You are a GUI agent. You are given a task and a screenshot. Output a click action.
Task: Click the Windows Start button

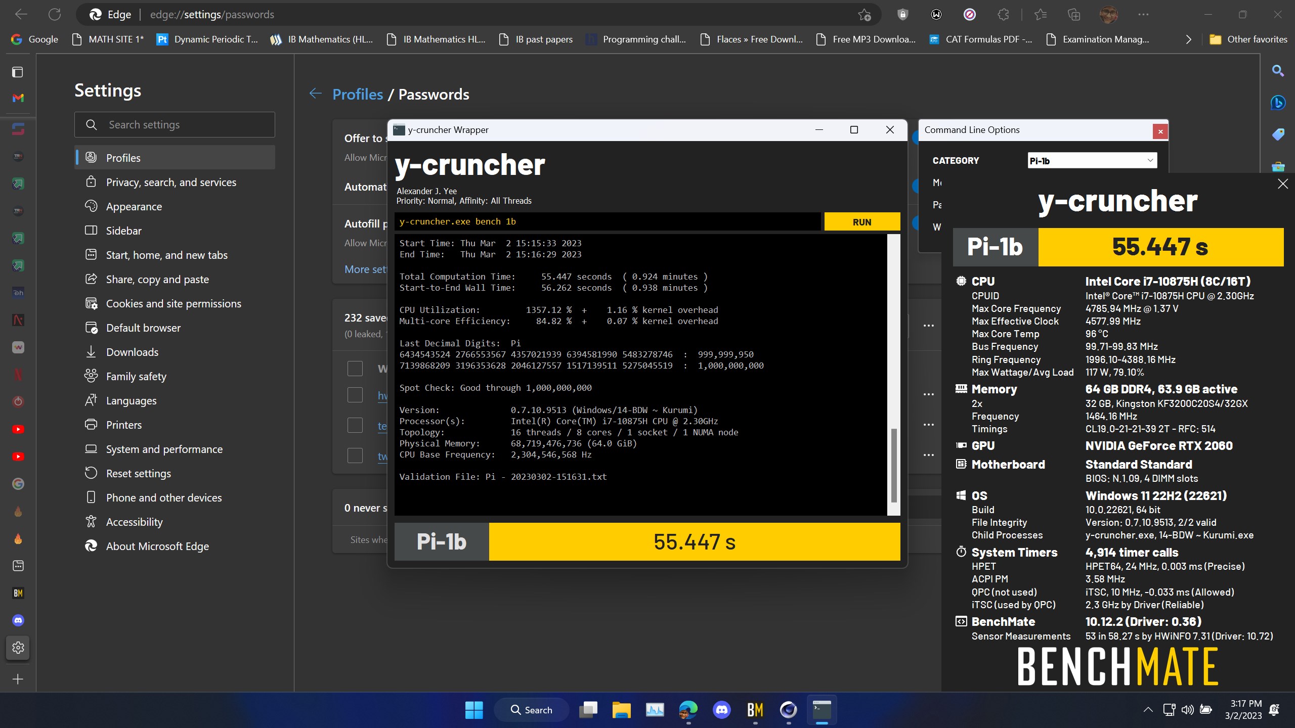474,710
